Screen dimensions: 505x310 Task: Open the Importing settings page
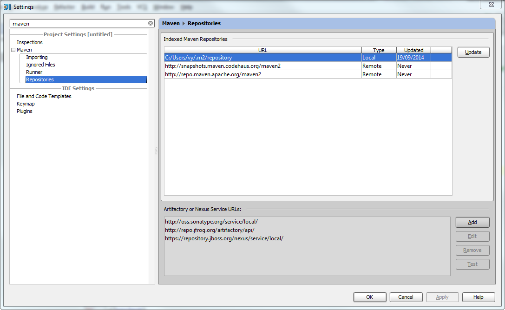(37, 57)
